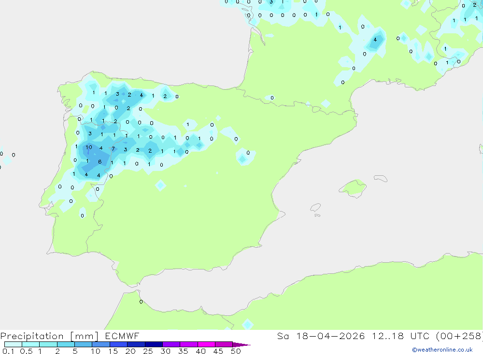
Task: Click the forecast date 'Sa 18-04-2026' text
Action: tap(321, 336)
